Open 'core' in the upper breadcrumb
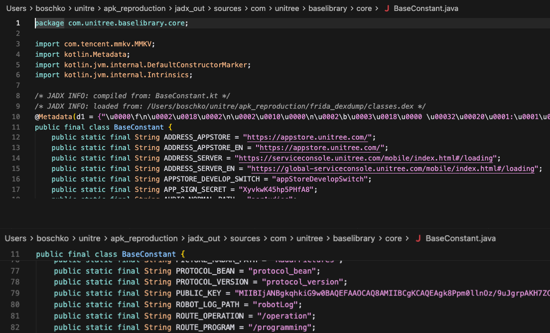This screenshot has width=550, height=333. (x=364, y=8)
